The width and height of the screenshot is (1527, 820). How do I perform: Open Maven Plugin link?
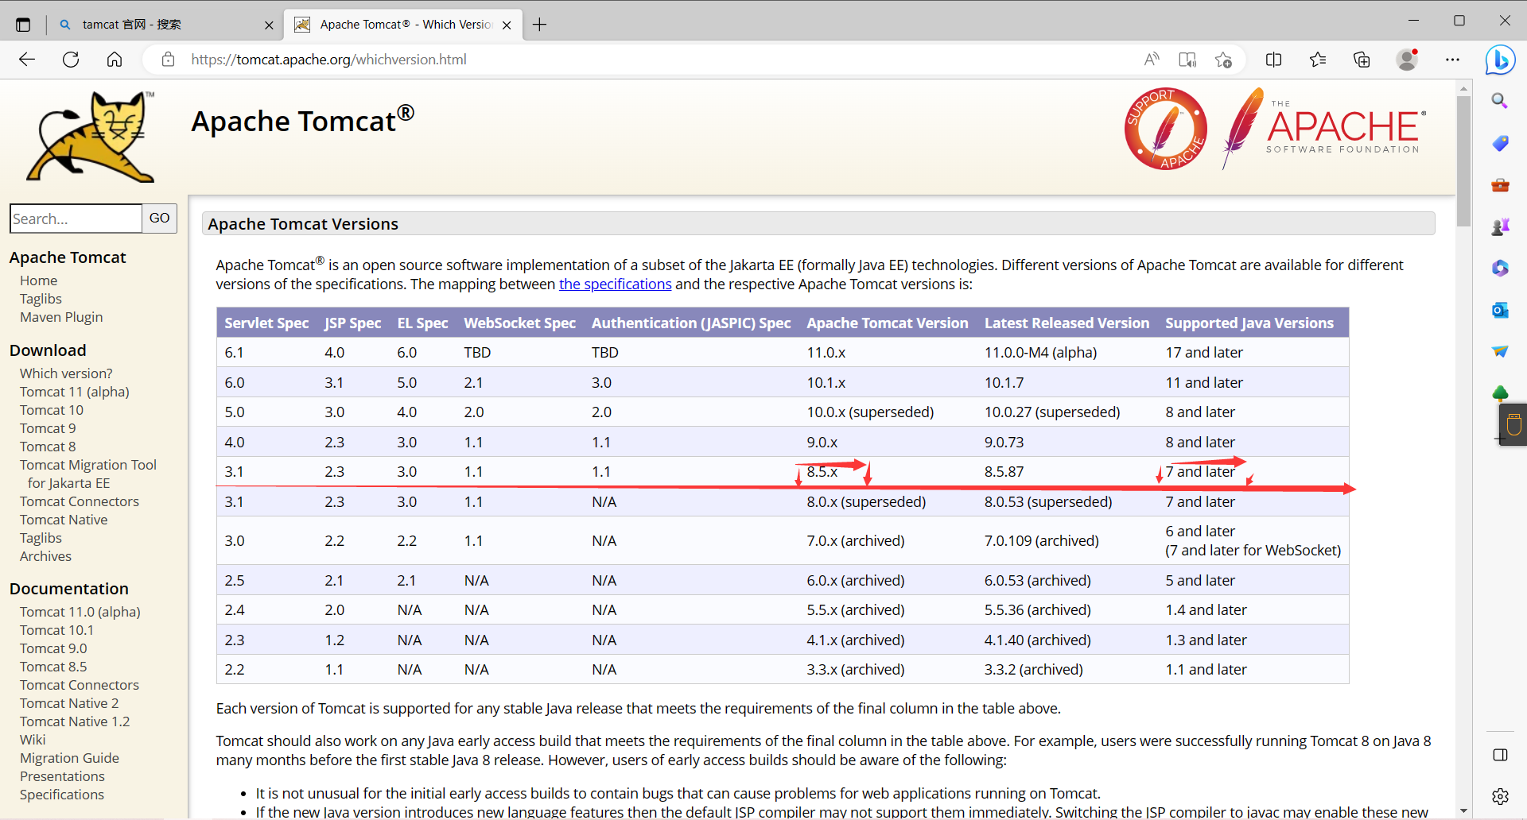(61, 317)
